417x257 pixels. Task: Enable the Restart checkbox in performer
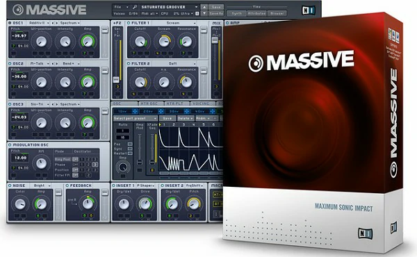(130, 154)
